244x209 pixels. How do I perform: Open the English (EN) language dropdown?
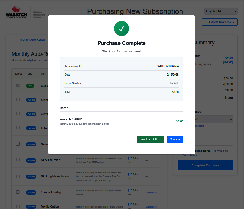(221, 11)
